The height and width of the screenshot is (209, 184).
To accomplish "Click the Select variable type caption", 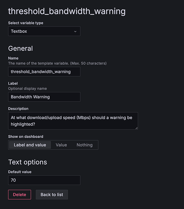I will (x=26, y=23).
